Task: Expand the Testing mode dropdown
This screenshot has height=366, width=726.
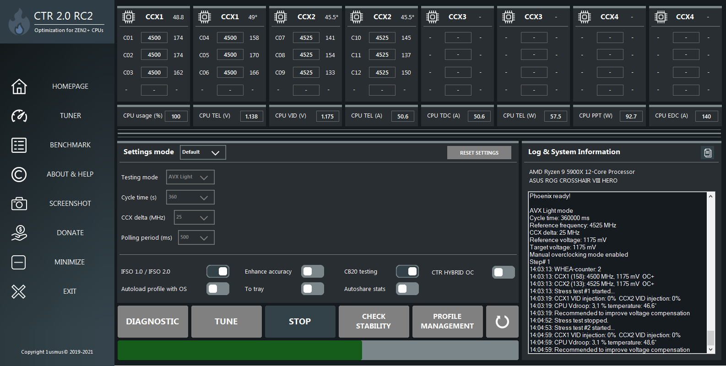Action: (190, 177)
